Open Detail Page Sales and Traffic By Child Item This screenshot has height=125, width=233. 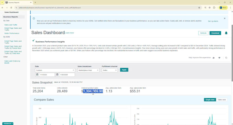13,53
